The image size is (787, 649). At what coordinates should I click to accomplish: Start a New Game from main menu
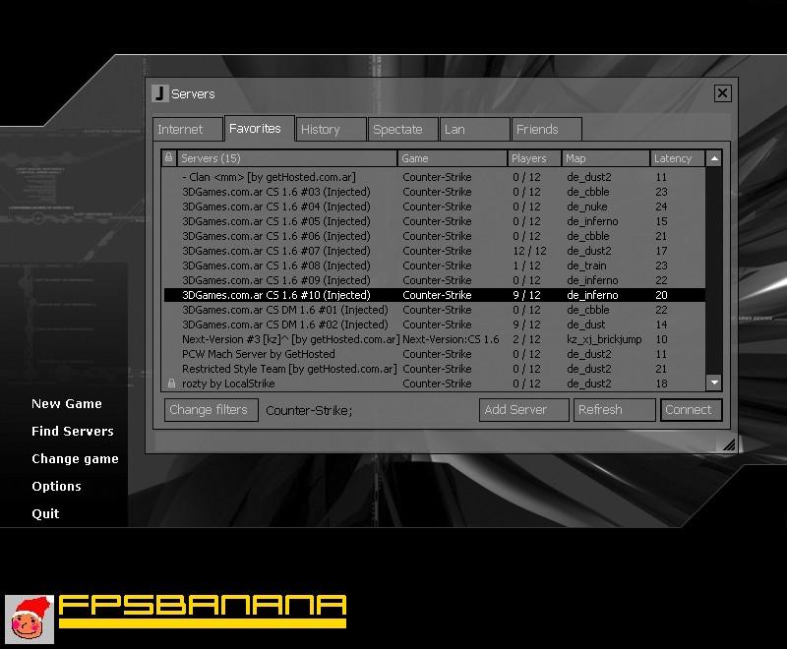coord(67,404)
